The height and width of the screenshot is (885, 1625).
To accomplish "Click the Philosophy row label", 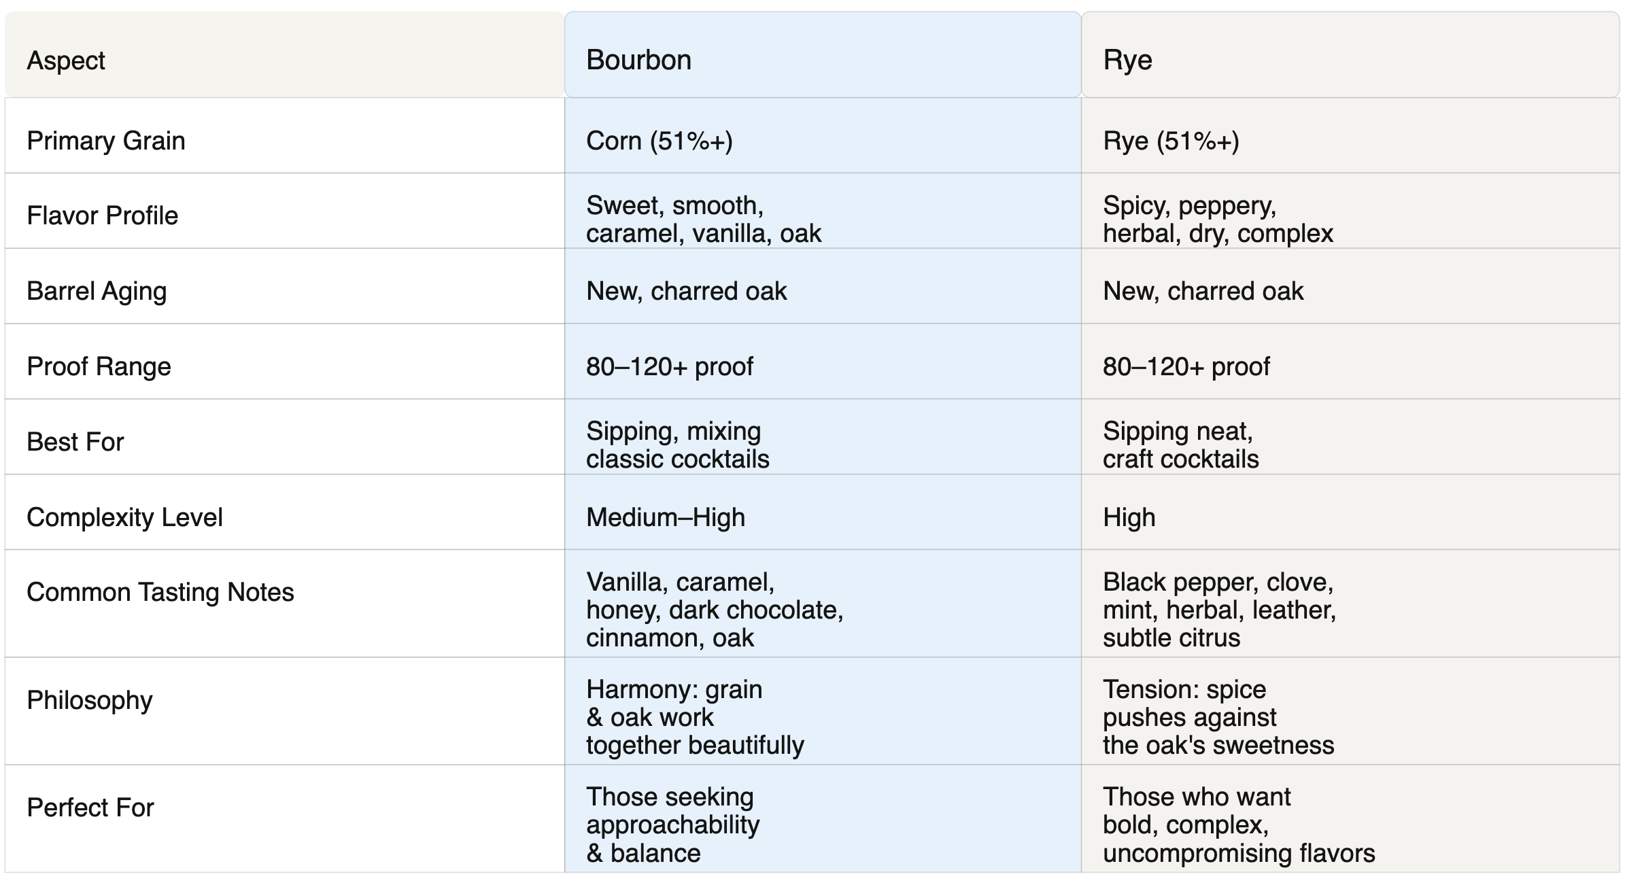I will point(90,700).
